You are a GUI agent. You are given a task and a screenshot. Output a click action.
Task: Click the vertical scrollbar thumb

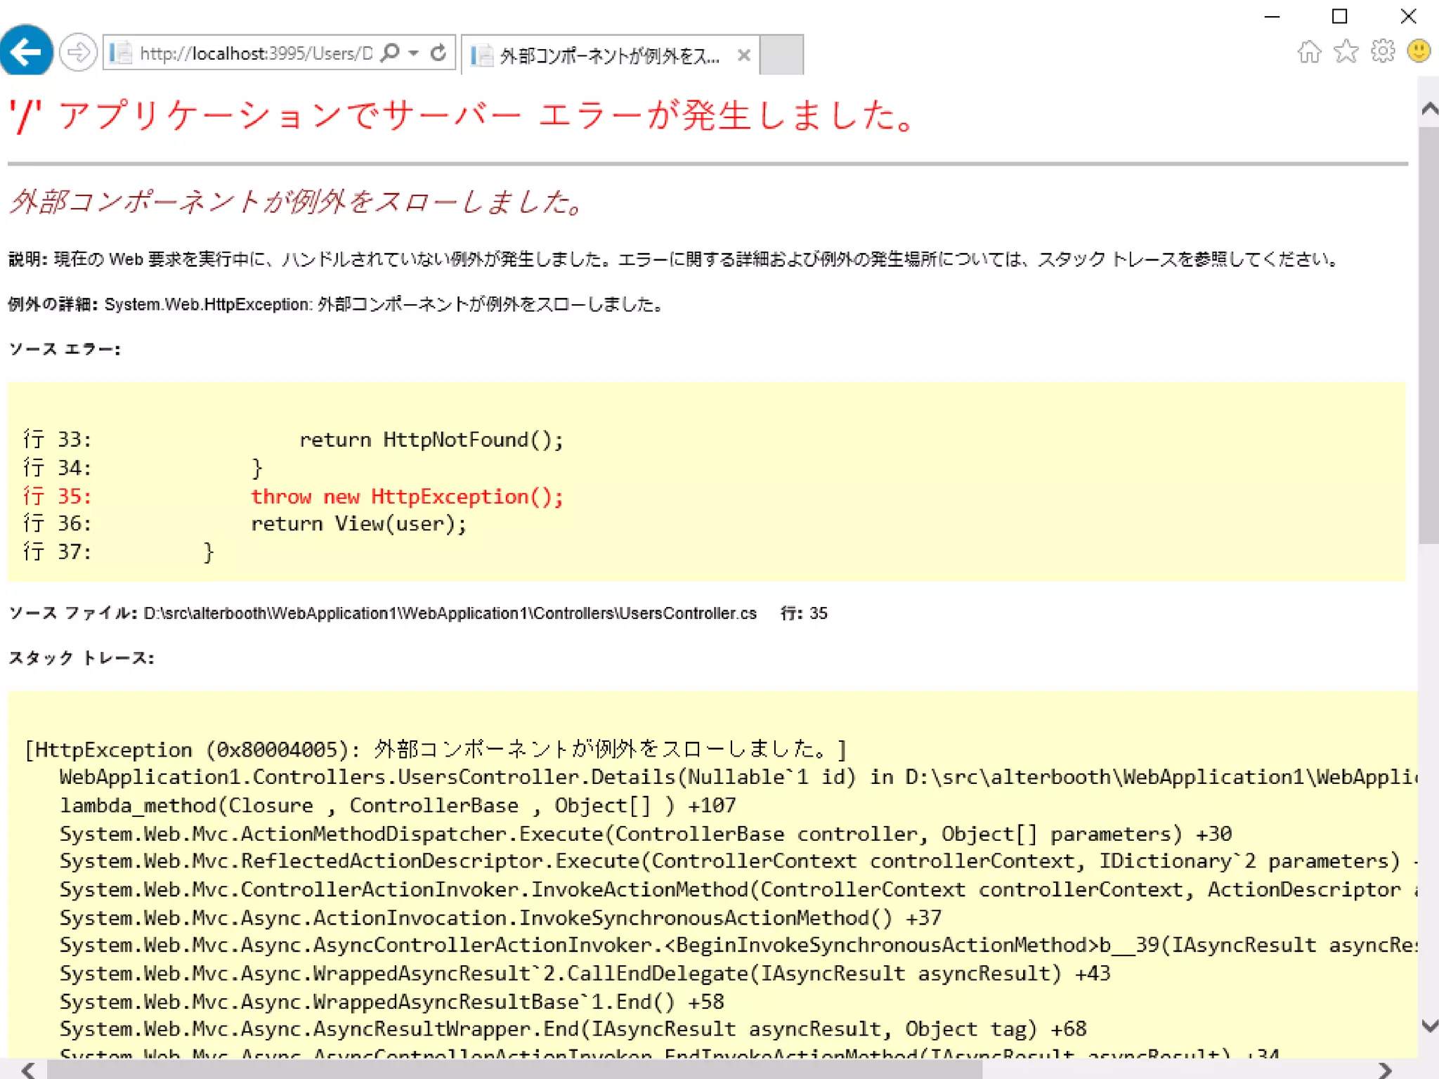(x=1428, y=334)
